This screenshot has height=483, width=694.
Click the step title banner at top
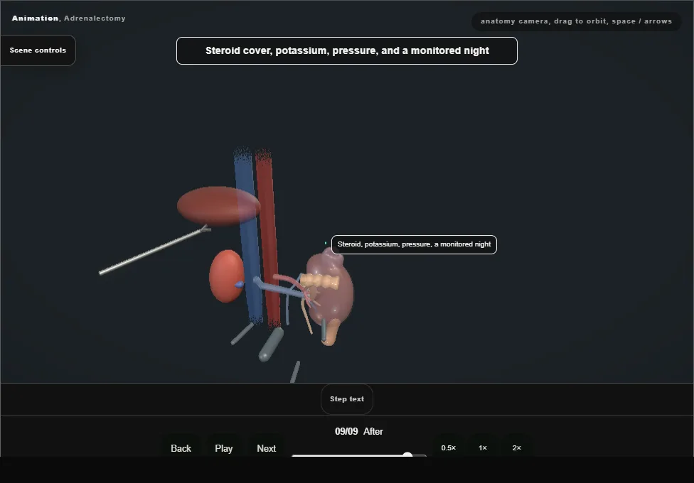347,51
